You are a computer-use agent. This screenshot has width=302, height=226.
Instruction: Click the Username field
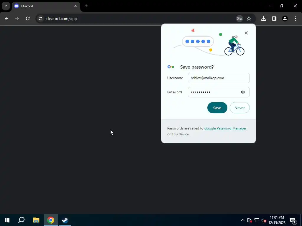(x=219, y=78)
